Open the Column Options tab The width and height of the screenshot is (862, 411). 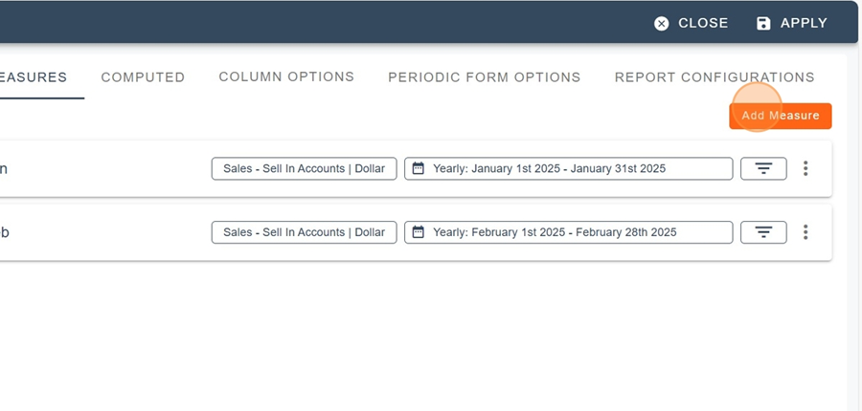point(286,76)
